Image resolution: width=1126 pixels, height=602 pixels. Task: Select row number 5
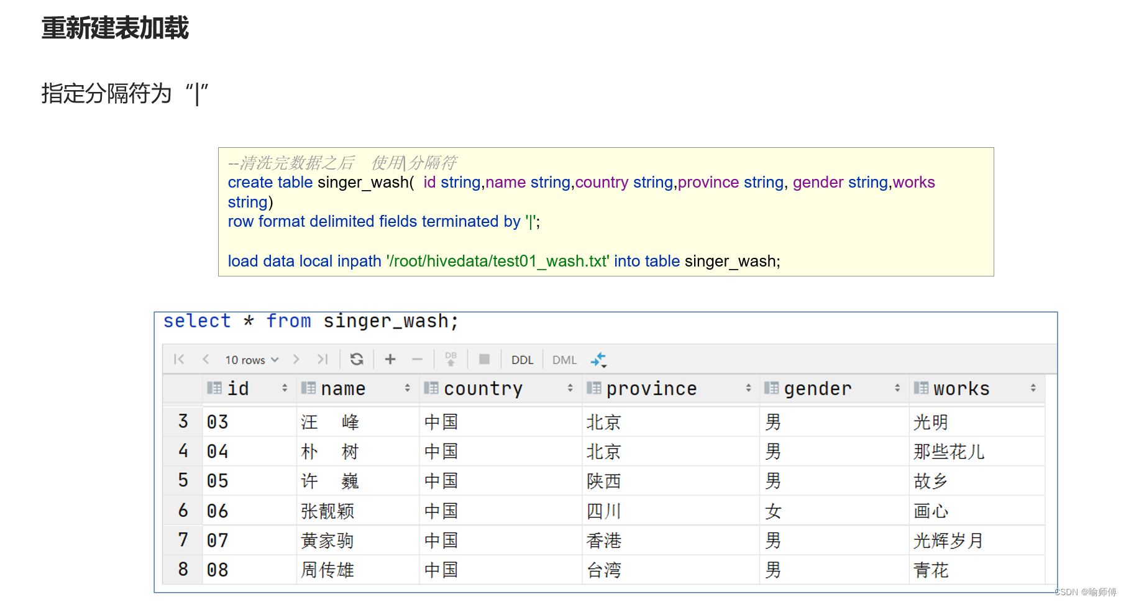pos(183,480)
